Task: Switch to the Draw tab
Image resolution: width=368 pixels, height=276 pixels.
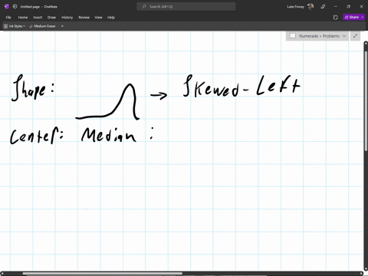Action: [x=51, y=18]
